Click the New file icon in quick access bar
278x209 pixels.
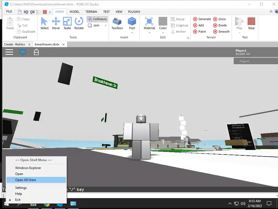pyautogui.click(x=20, y=12)
